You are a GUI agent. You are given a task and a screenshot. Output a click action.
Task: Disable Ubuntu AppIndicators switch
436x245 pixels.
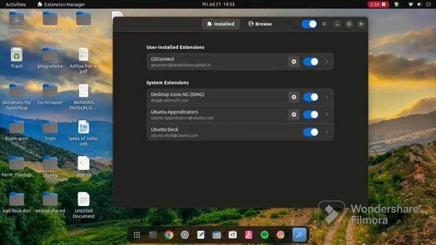[x=311, y=114]
